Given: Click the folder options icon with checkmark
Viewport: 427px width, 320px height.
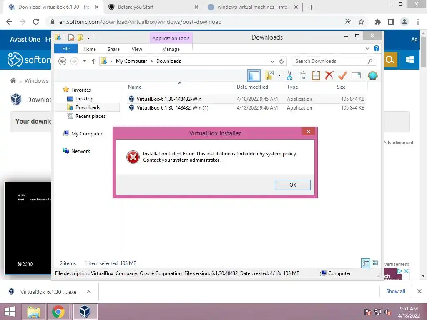Looking at the screenshot, I should point(269,75).
